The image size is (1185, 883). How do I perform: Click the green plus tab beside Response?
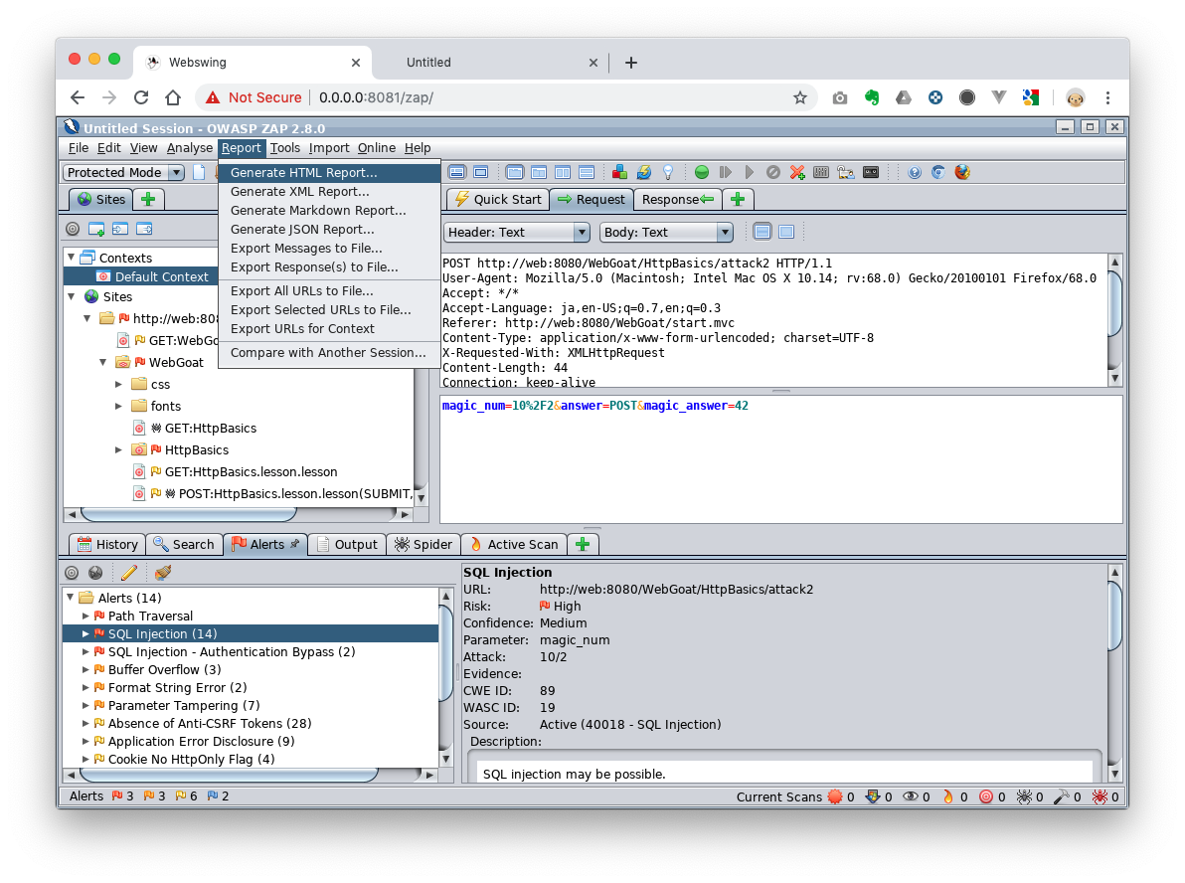click(738, 200)
